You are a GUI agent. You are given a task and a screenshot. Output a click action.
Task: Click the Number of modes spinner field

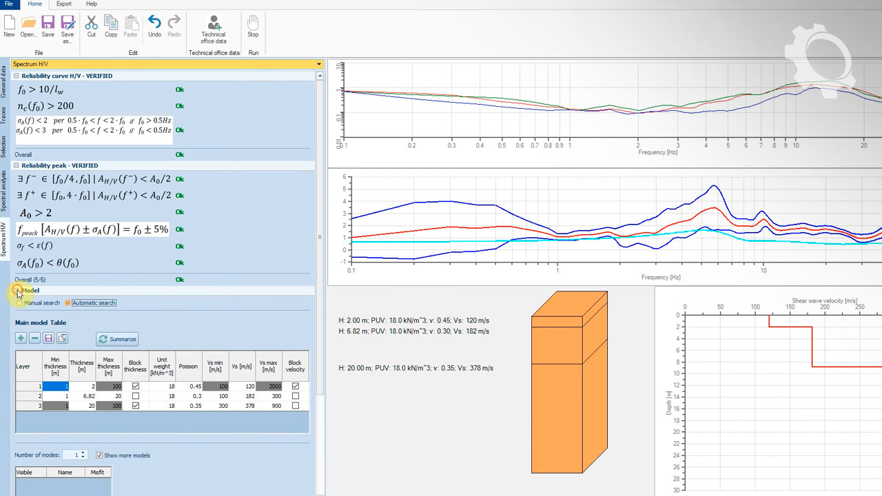click(72, 455)
